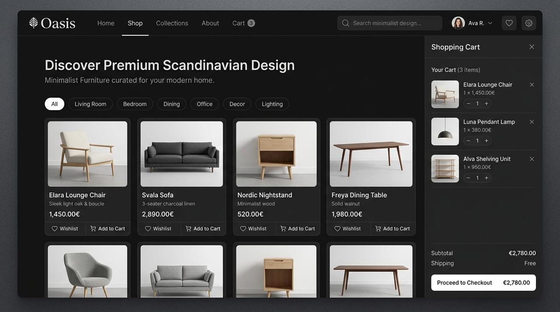Click Nordic Nightstand product title
The image size is (560, 312).
[x=265, y=195]
